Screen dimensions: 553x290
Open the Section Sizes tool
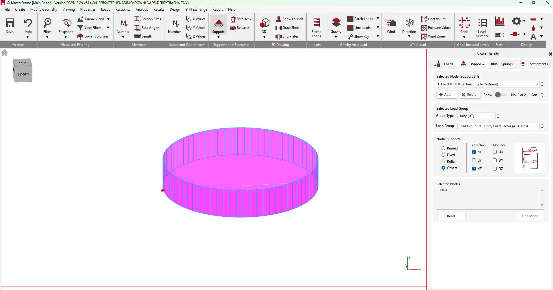tap(148, 19)
